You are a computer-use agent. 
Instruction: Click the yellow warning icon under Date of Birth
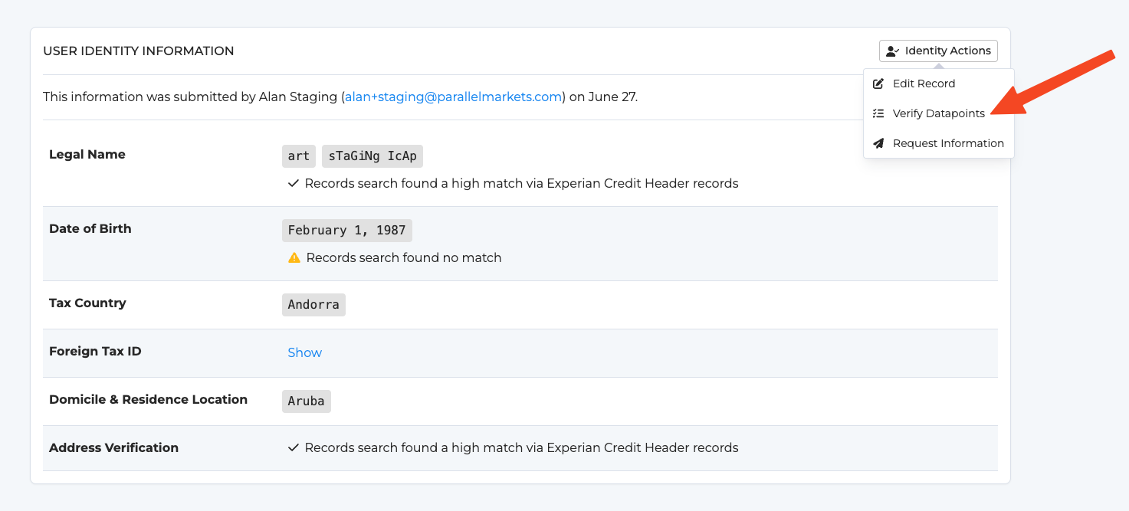(x=294, y=257)
